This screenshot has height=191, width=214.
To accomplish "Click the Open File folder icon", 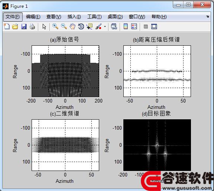I will (x=15, y=26).
